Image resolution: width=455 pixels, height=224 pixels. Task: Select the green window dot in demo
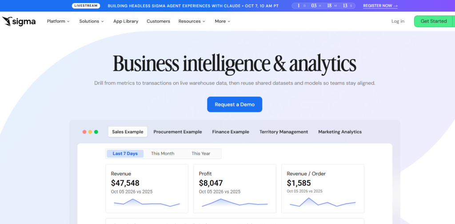click(x=96, y=132)
